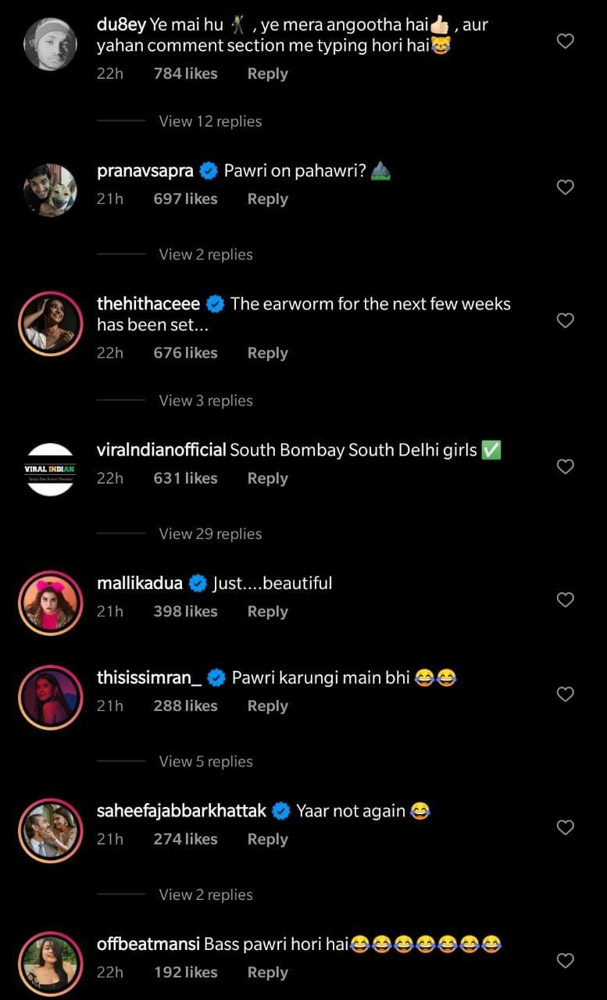Reply to mallikadua's comment
This screenshot has height=1000, width=607.
tap(267, 612)
